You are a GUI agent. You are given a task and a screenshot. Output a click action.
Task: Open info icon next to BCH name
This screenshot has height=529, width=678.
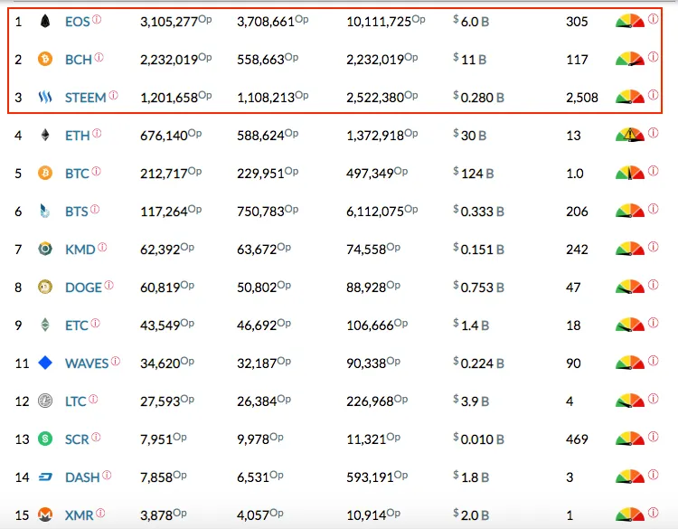[99, 57]
